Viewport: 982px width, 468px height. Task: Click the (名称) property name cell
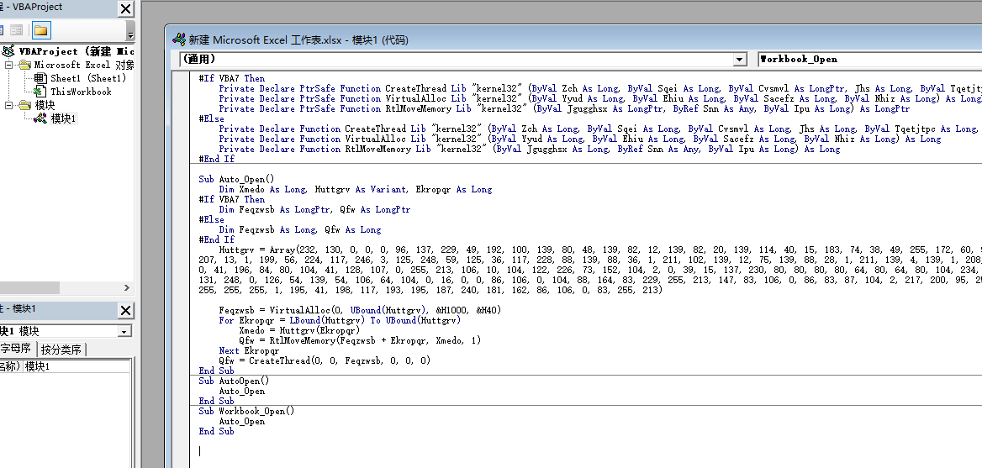pyautogui.click(x=11, y=366)
